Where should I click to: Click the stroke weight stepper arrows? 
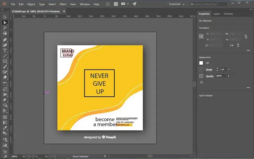217,69
